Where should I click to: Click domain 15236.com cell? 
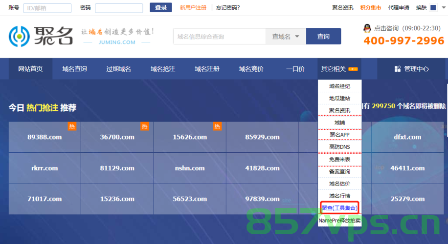tap(117, 199)
